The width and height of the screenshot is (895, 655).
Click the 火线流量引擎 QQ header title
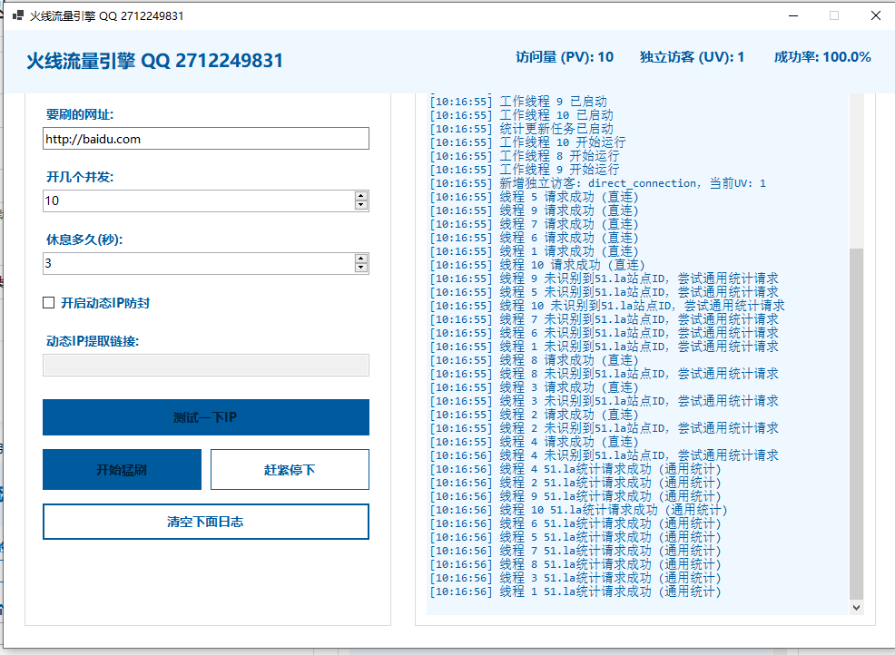point(154,61)
